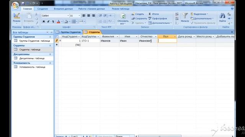Click the replace icon beside Найти
This screenshot has width=245, height=137.
click(x=229, y=14)
